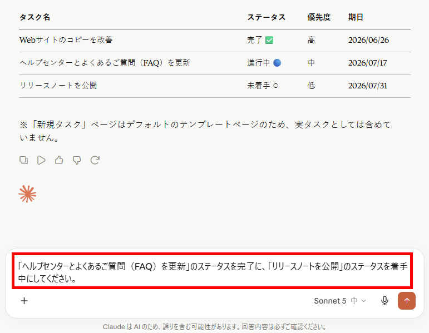Screen dimensions: 429x333
Task: Click the priority cell 中 in the table
Action: coord(311,63)
